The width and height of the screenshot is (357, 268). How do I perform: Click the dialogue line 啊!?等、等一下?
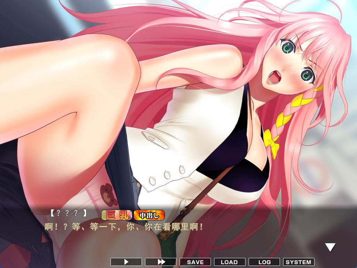124,227
